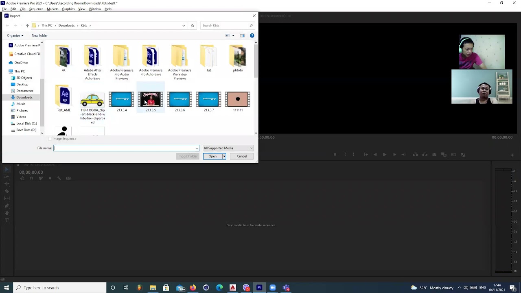Select the 213.3.7 video file

(209, 102)
